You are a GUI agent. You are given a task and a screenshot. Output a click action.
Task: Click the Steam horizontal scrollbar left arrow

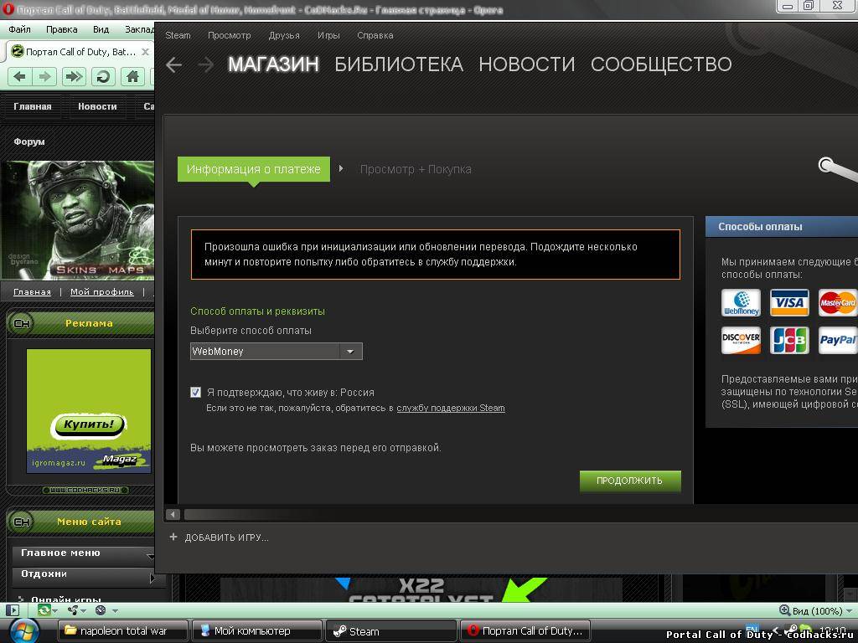coord(173,515)
